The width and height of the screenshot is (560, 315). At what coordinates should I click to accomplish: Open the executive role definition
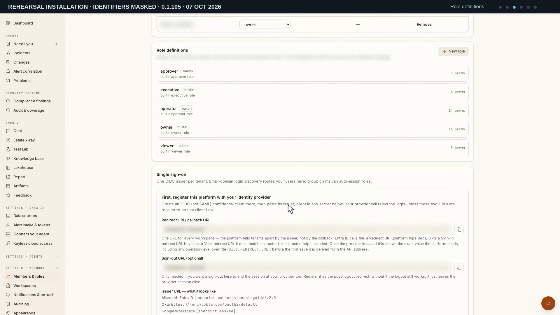click(x=313, y=92)
